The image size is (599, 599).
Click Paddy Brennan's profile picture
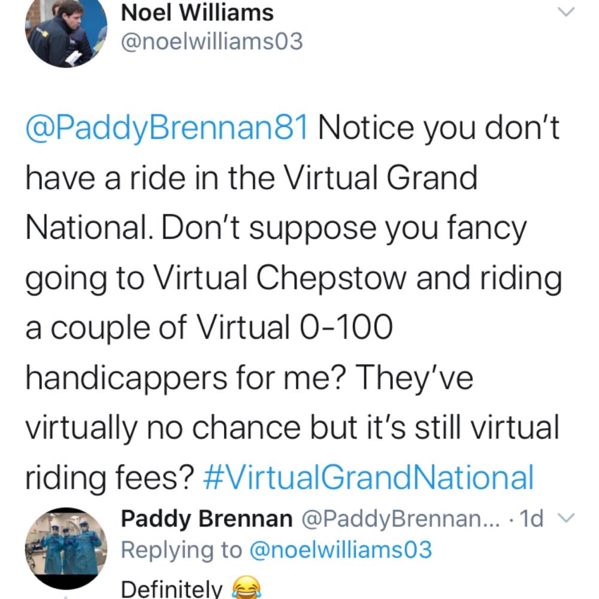tap(66, 541)
